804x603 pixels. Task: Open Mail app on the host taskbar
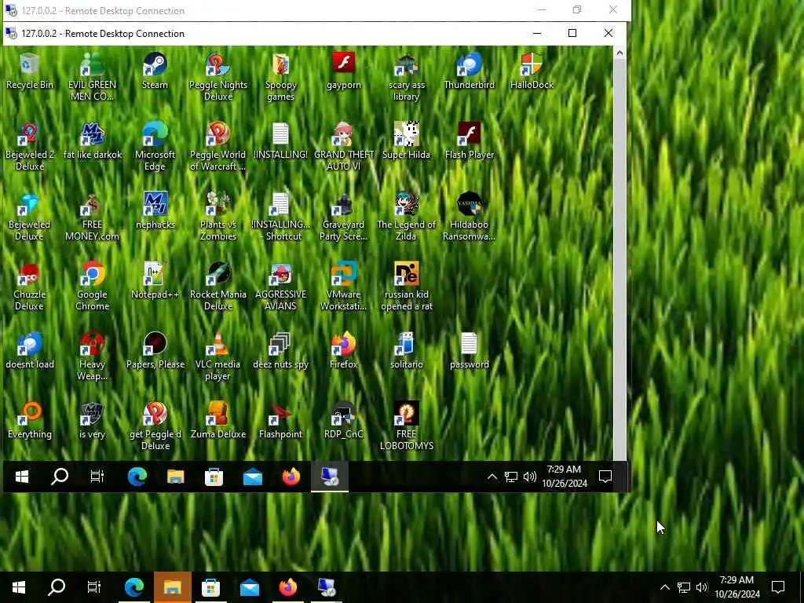coord(249,587)
